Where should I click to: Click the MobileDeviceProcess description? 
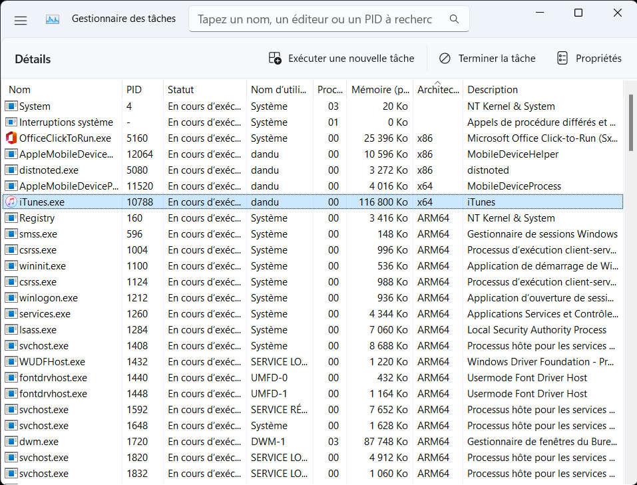click(514, 186)
